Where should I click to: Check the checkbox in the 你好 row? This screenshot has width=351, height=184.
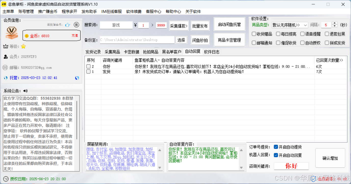[x=88, y=66]
